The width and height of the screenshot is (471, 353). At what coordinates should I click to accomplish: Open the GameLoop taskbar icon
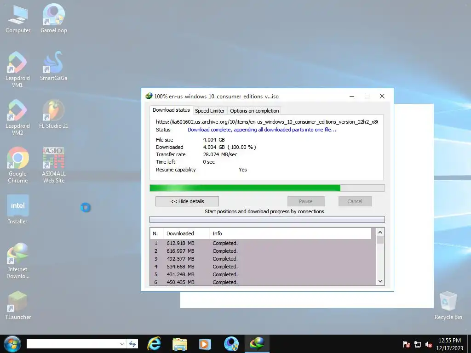(231, 344)
